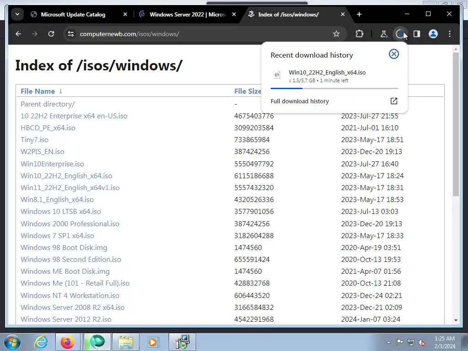Viewport: 468px width, 351px height.
Task: Reload the page with the refresh icon
Action: (51, 34)
